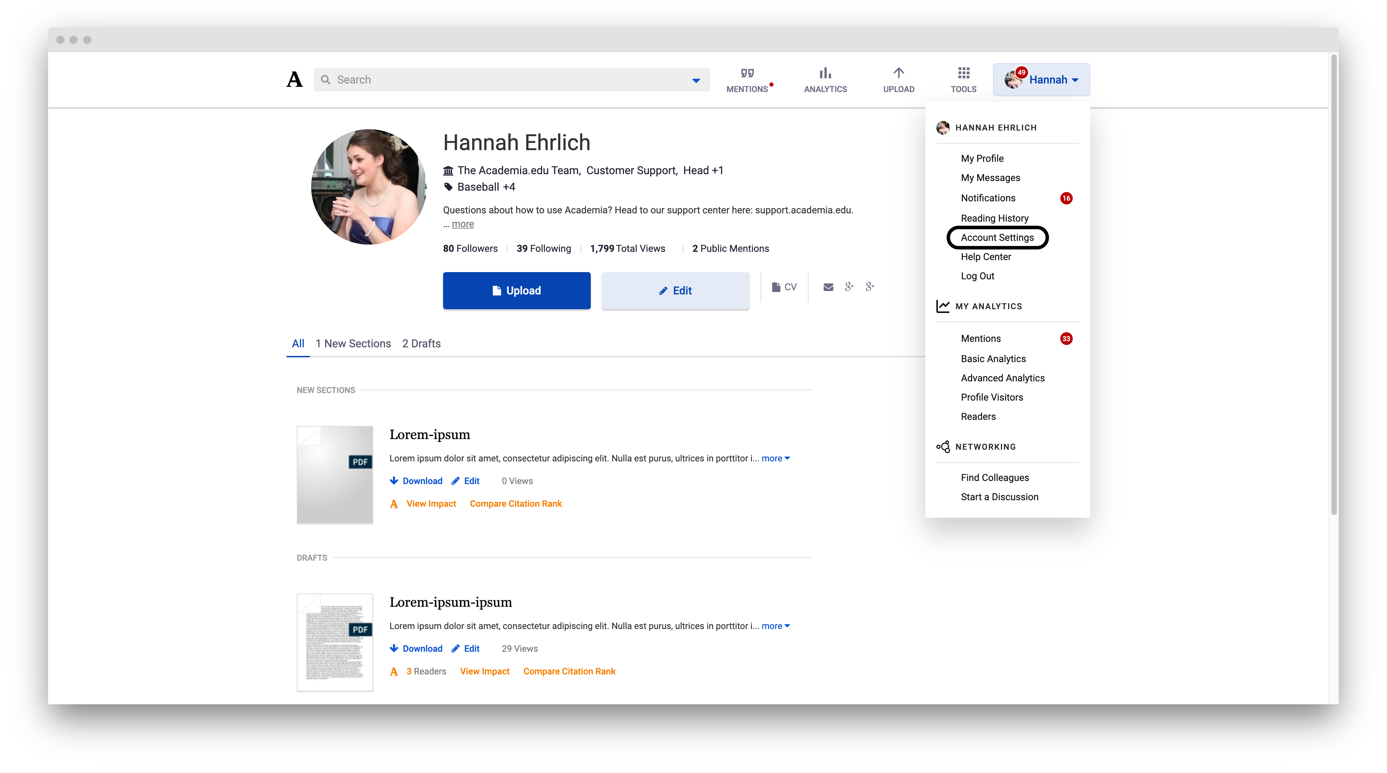This screenshot has height=773, width=1387.
Task: Open Find Colleagues
Action: tap(994, 478)
